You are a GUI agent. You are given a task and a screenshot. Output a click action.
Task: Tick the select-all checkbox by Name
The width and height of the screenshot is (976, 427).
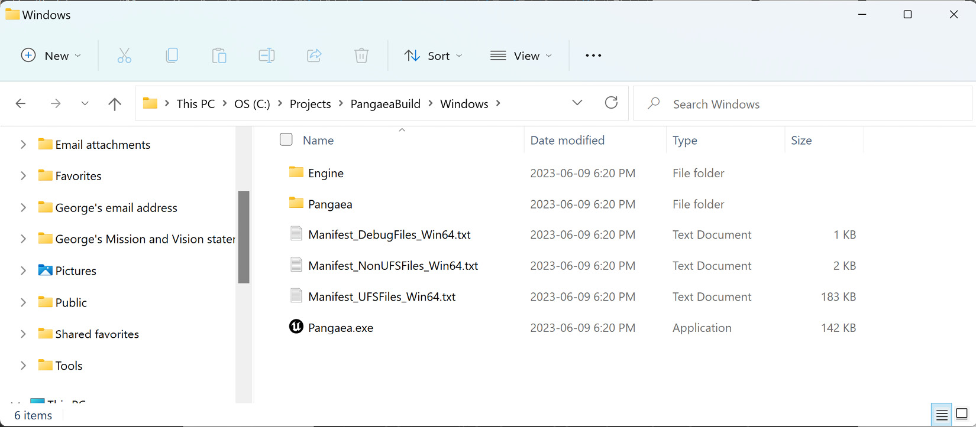286,139
